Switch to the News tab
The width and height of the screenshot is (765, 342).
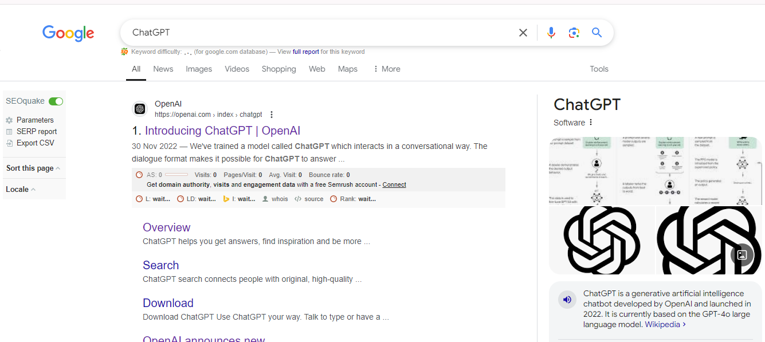(163, 69)
